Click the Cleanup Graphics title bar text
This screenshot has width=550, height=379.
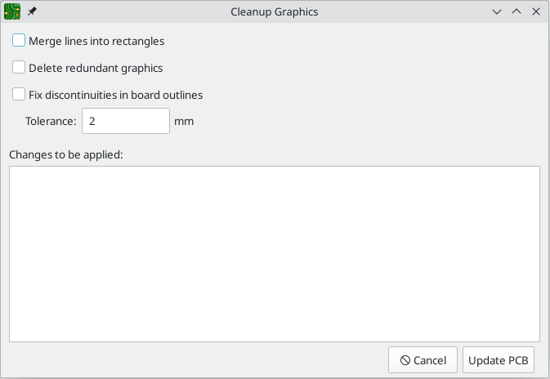coord(275,12)
